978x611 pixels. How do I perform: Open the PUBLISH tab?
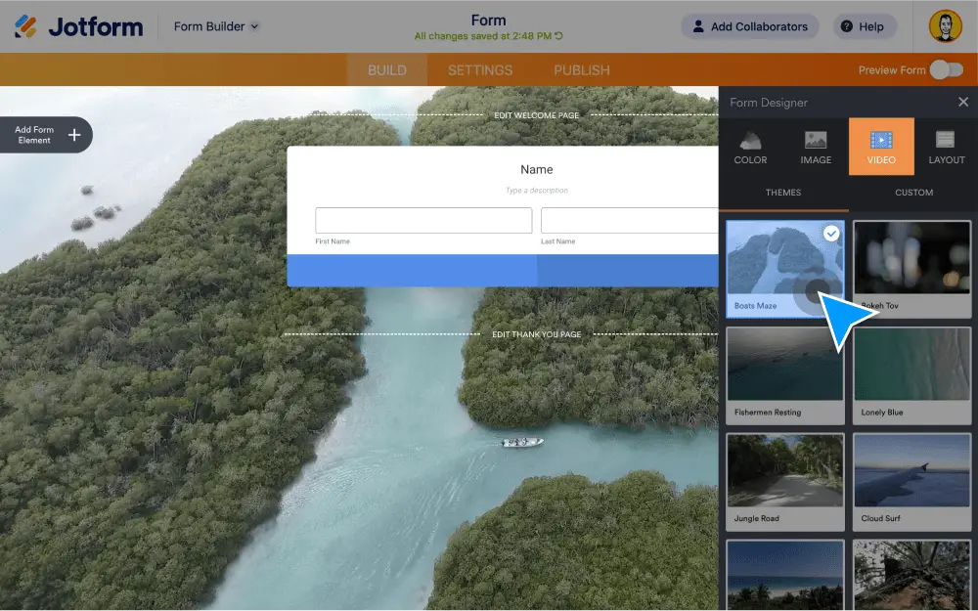point(581,69)
